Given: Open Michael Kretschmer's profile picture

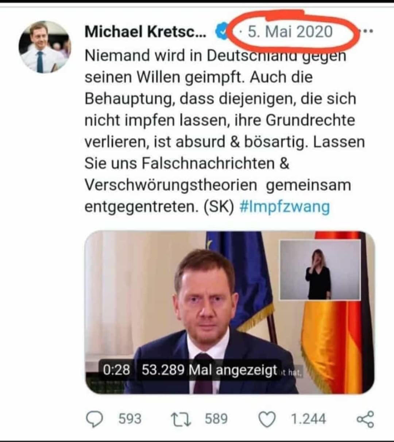Looking at the screenshot, I should [x=45, y=47].
